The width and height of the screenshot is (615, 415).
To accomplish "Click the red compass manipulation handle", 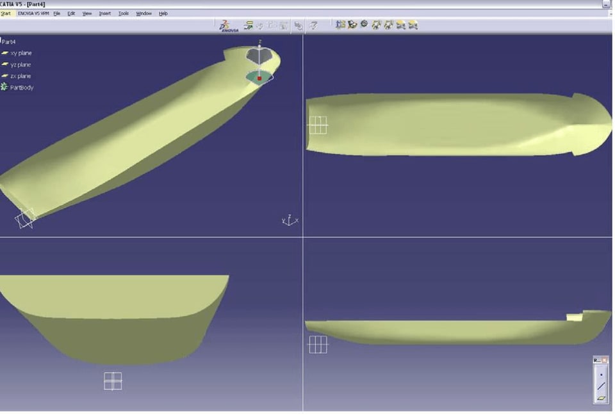I will point(259,78).
